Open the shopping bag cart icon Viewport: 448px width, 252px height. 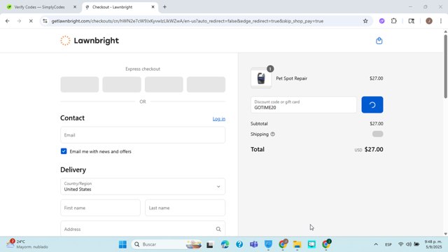click(379, 41)
